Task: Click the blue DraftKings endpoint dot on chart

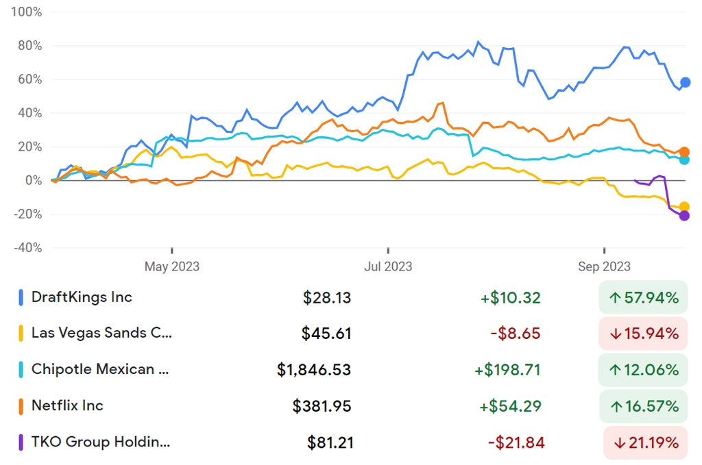Action: point(685,82)
